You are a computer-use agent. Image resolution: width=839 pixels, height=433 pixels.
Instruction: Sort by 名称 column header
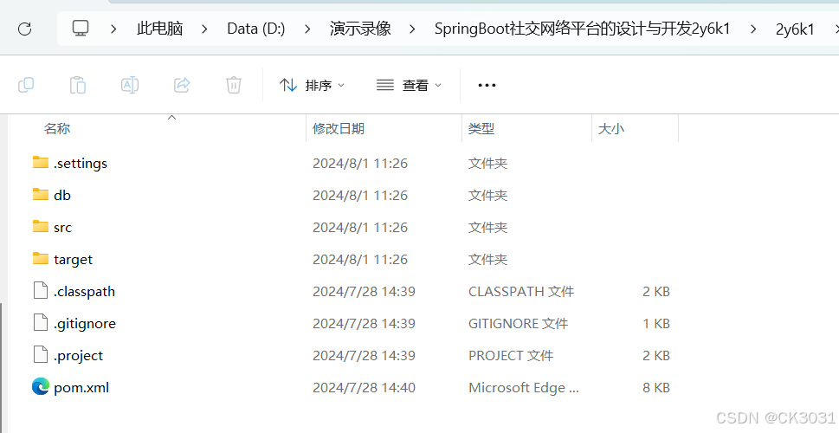click(57, 128)
